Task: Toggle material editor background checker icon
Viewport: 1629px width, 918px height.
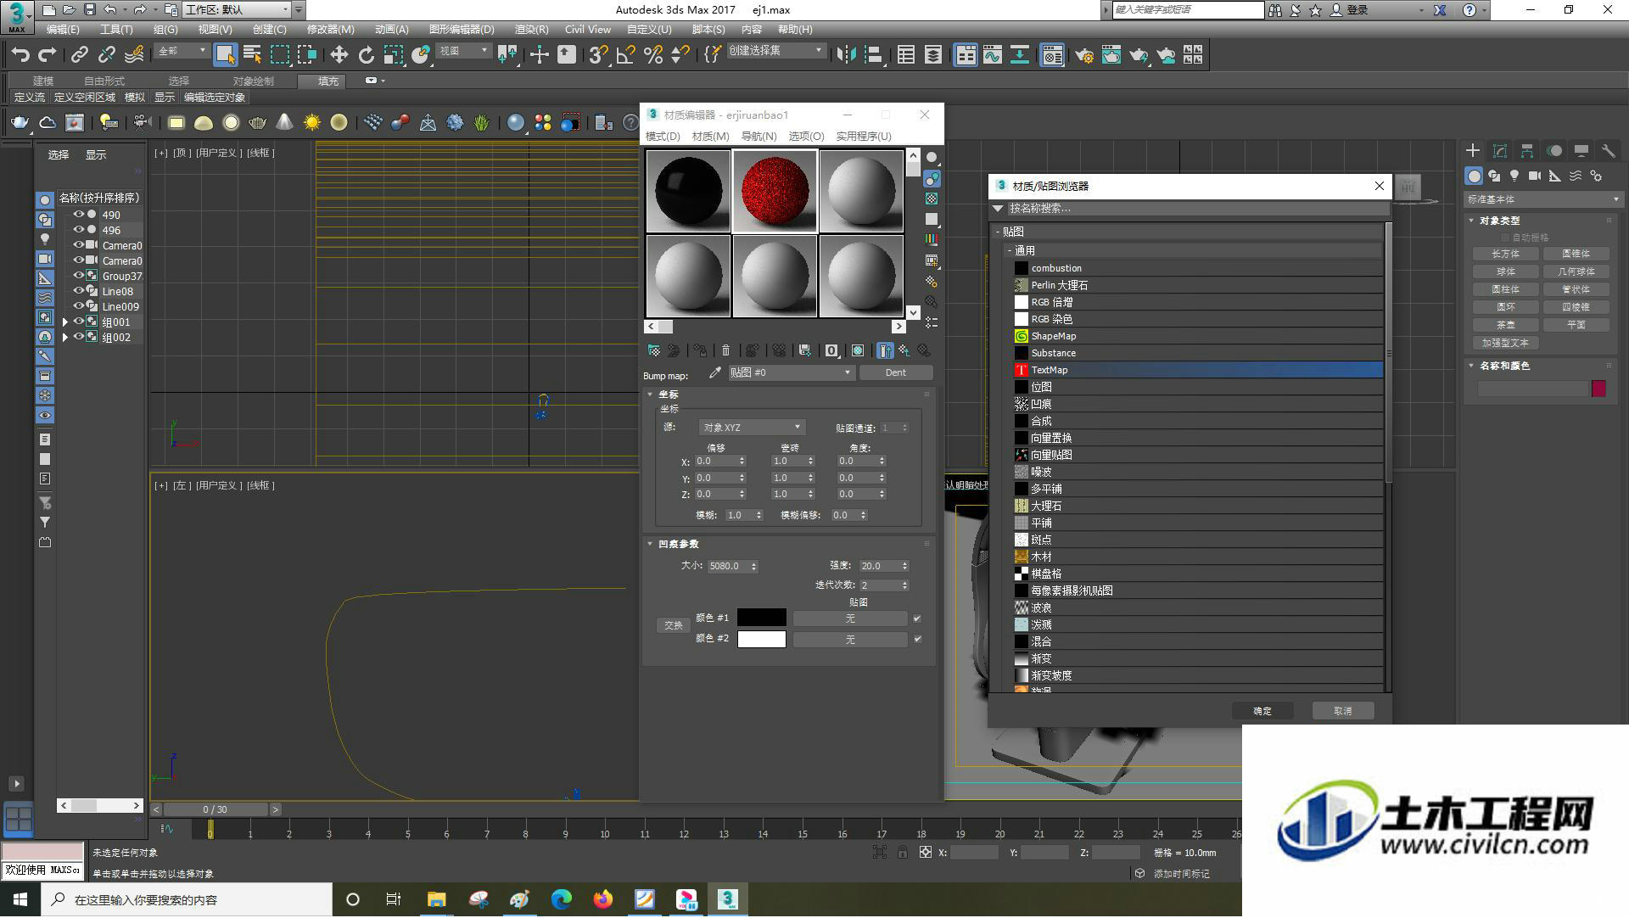Action: point(932,199)
